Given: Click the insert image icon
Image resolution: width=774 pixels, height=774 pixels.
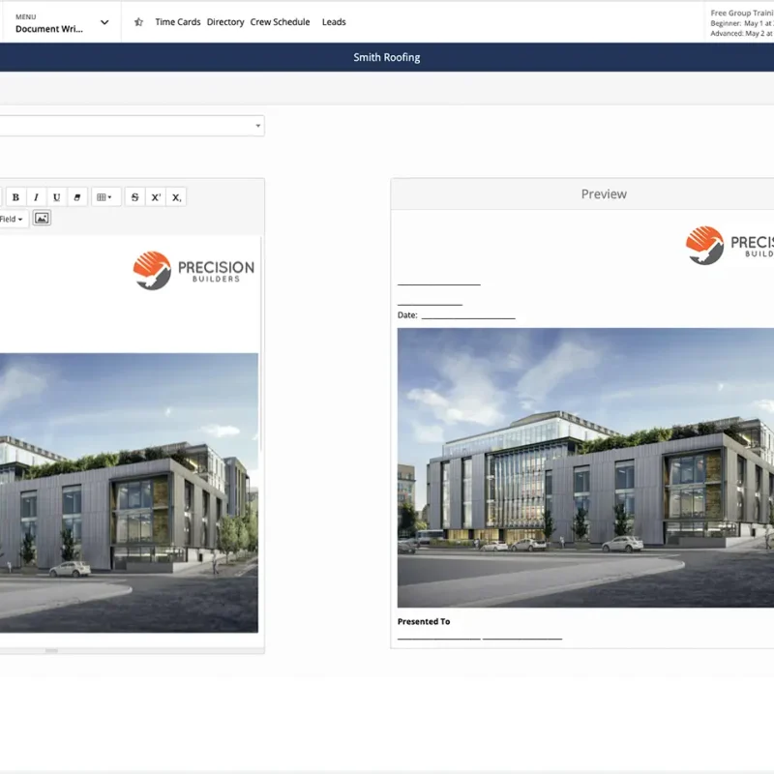Looking at the screenshot, I should point(42,219).
